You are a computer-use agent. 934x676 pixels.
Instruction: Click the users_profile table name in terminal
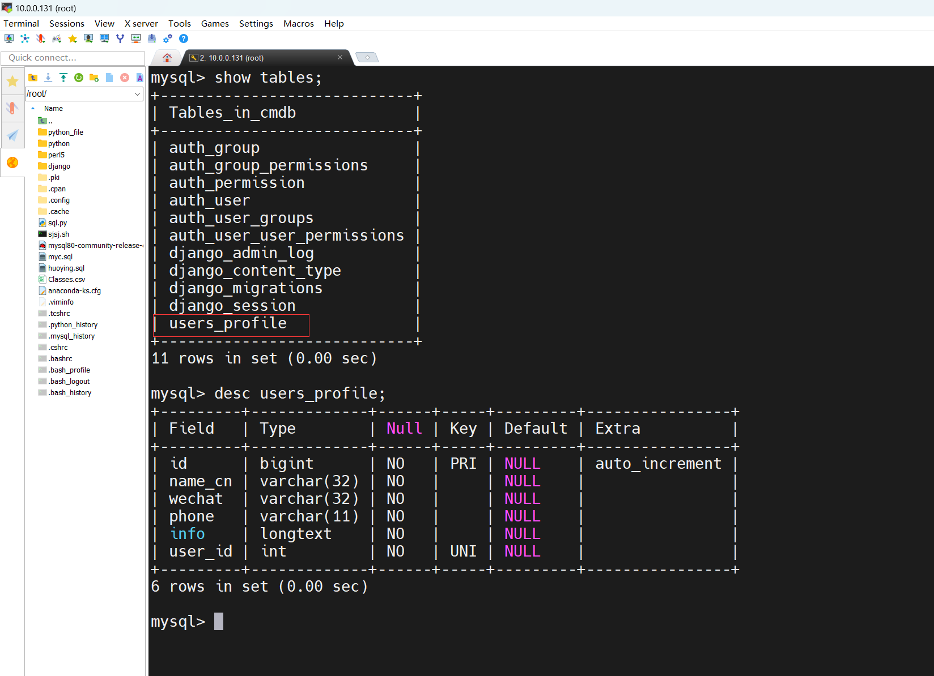pyautogui.click(x=228, y=323)
